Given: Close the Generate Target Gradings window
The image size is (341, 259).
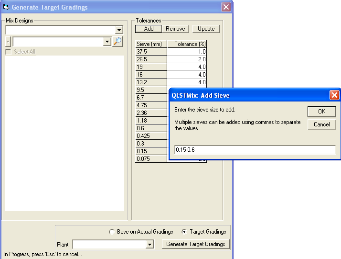Looking at the screenshot, I should (226, 7).
